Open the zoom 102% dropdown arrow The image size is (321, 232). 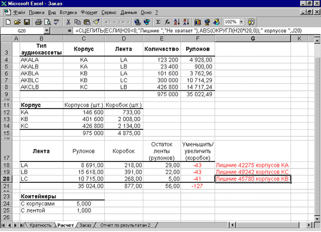pos(241,22)
